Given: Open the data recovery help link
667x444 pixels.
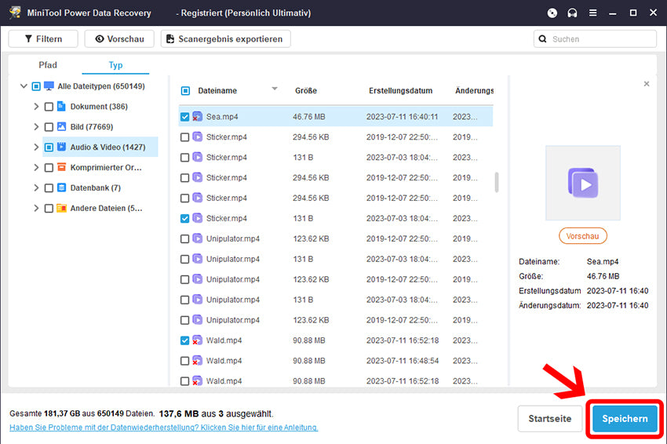Looking at the screenshot, I should [163, 428].
